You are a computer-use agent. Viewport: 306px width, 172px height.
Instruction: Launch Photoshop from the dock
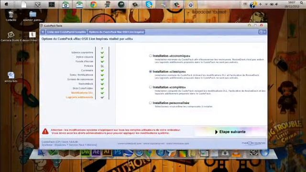tap(118, 152)
